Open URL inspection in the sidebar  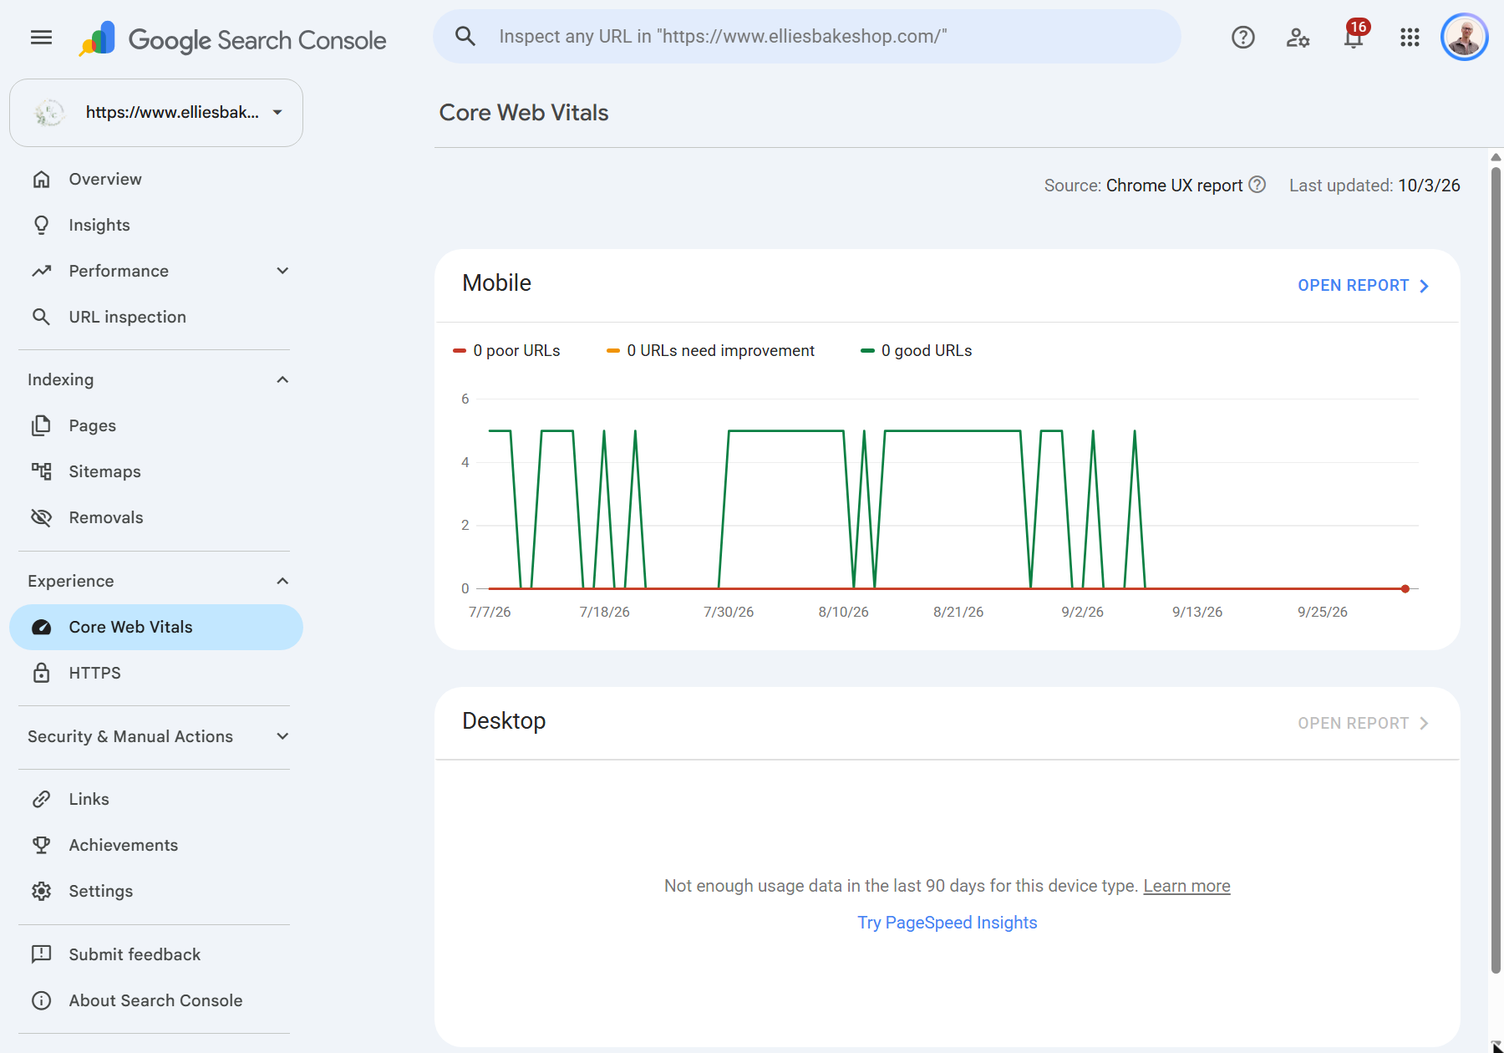coord(156,317)
